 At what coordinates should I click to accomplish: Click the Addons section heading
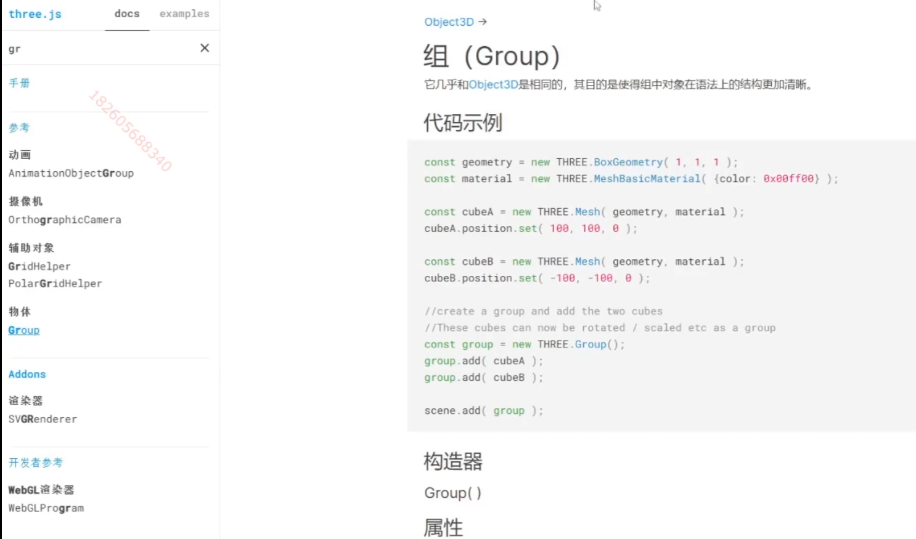27,375
